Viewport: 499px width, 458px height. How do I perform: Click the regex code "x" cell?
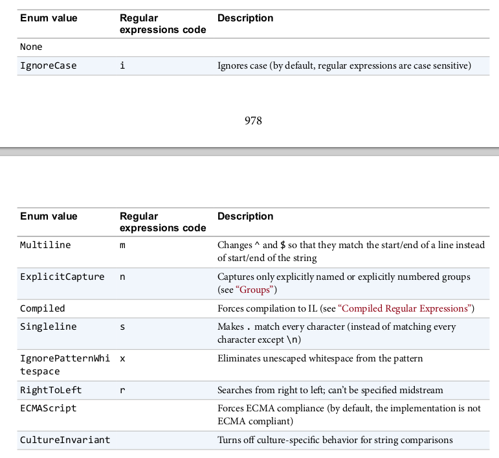tap(122, 358)
